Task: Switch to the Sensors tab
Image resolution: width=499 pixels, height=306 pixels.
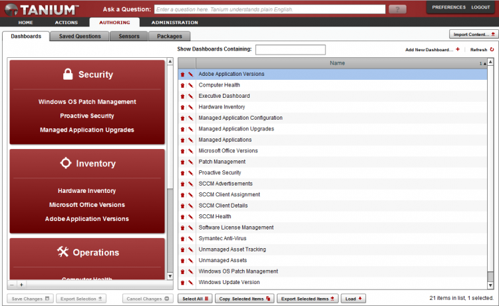Action: coord(129,37)
